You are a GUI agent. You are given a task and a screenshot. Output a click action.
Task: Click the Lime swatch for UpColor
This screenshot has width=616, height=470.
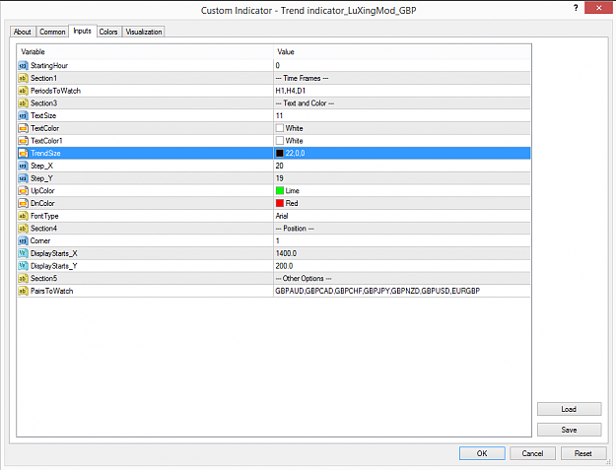click(x=280, y=191)
